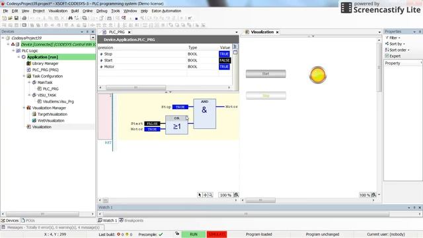The height and width of the screenshot is (238, 423).
Task: Click the Print toolbar icon
Action: (x=24, y=18)
